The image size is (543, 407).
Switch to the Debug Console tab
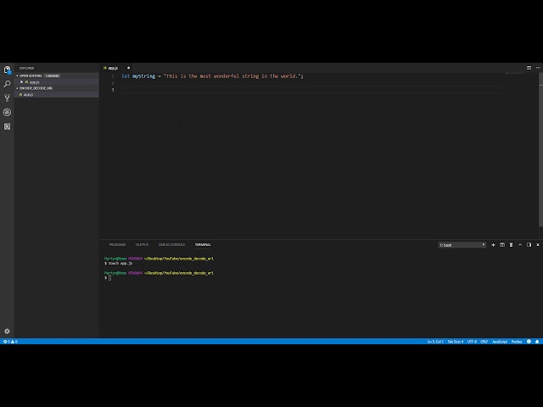pyautogui.click(x=171, y=245)
